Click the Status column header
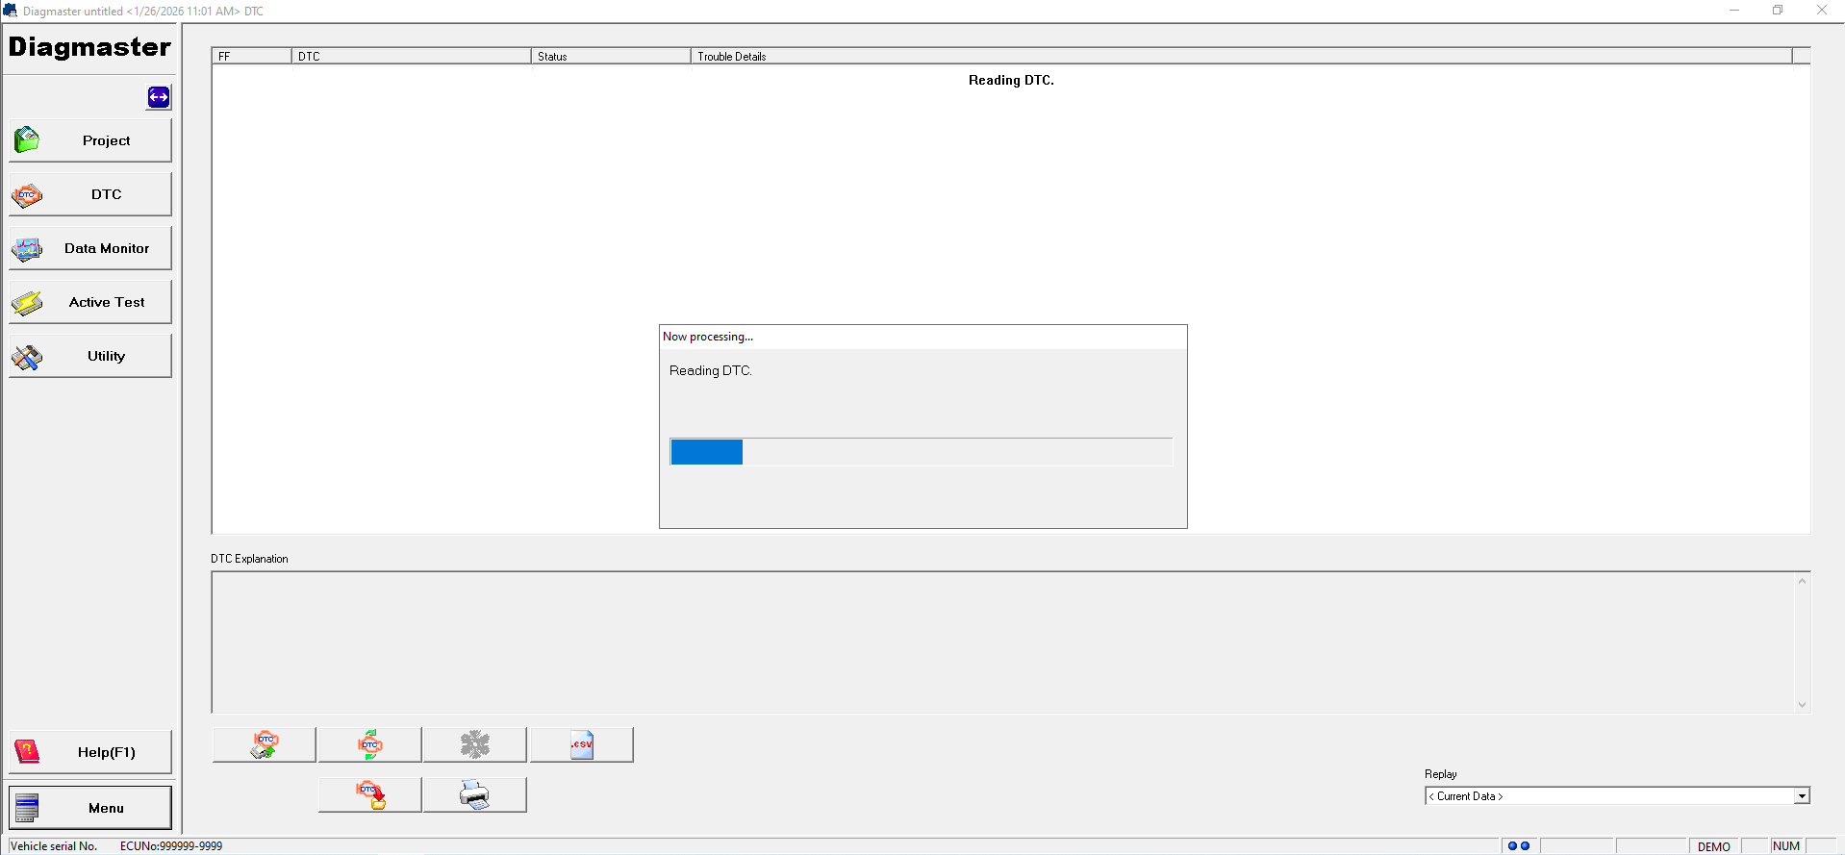Image resolution: width=1845 pixels, height=855 pixels. pos(611,57)
